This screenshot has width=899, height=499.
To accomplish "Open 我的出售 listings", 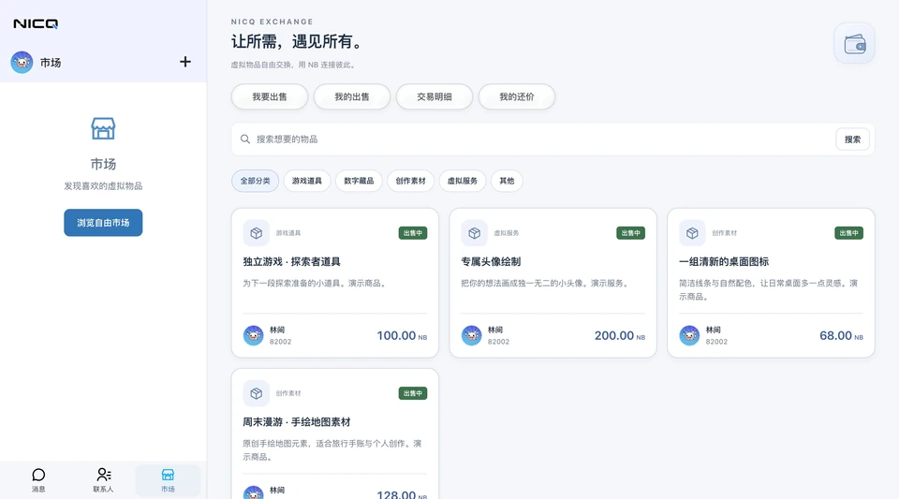I will (352, 96).
